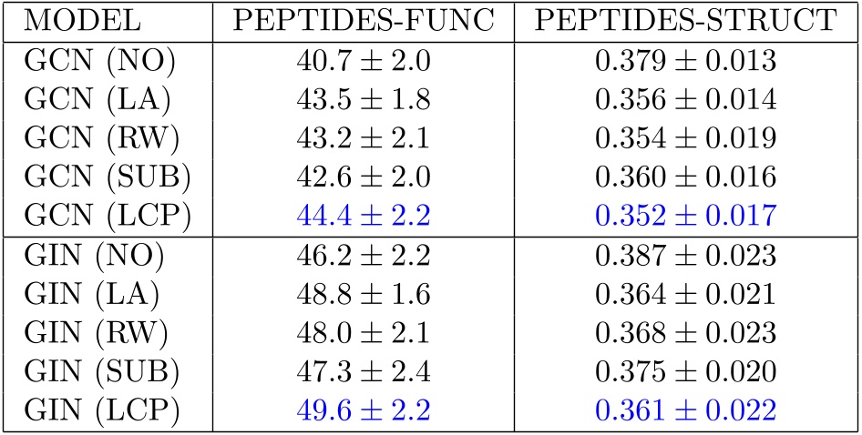Select the blue 0.352 ± 0.017 value
Image resolution: width=862 pixels, height=435 pixels.
[683, 217]
